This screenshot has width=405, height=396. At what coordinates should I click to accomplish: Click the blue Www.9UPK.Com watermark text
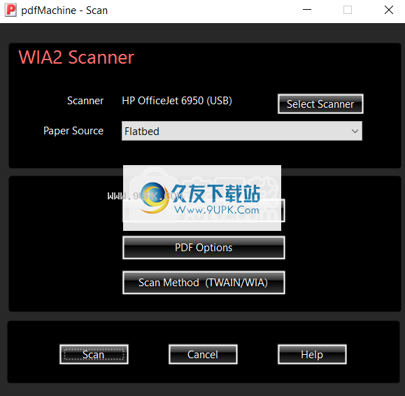[x=216, y=210]
